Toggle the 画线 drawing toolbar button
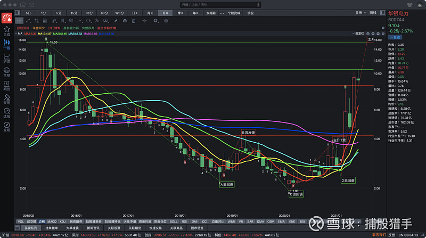The height and width of the screenshot is (238, 426). (x=373, y=13)
